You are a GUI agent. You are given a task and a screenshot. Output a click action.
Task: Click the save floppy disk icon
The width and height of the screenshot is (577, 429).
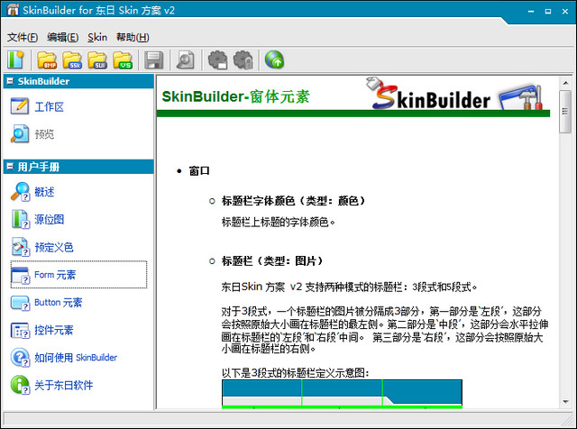coord(153,60)
